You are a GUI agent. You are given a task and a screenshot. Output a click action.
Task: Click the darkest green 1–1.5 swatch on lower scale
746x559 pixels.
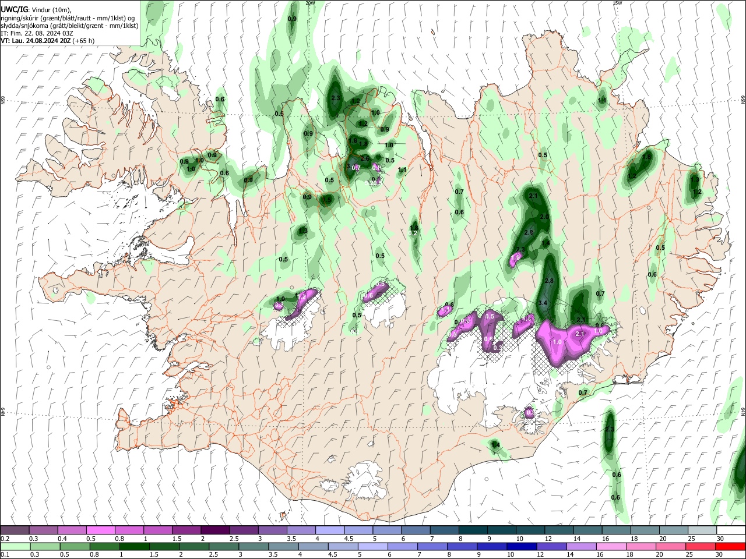coord(134,546)
